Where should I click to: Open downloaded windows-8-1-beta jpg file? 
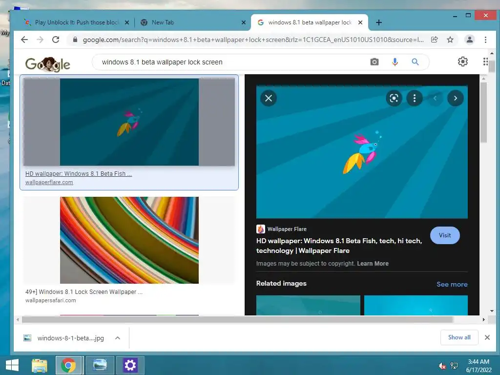click(64, 338)
